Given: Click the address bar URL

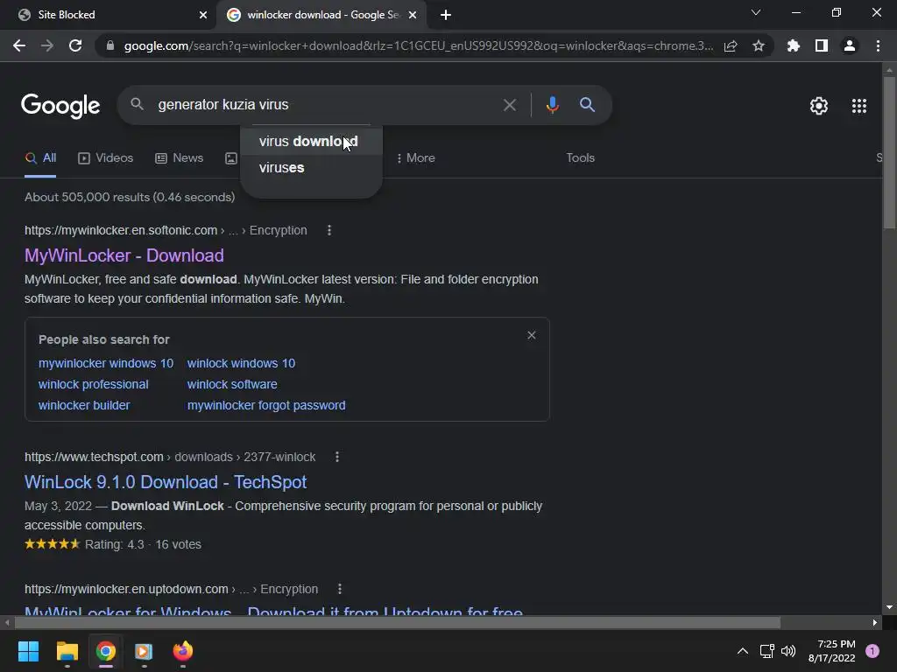Looking at the screenshot, I should click(x=418, y=45).
